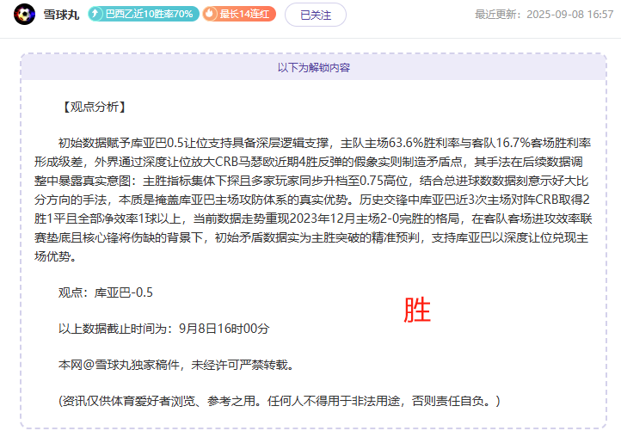
Task: Select the red 胜 result mark
Action: pyautogui.click(x=416, y=310)
